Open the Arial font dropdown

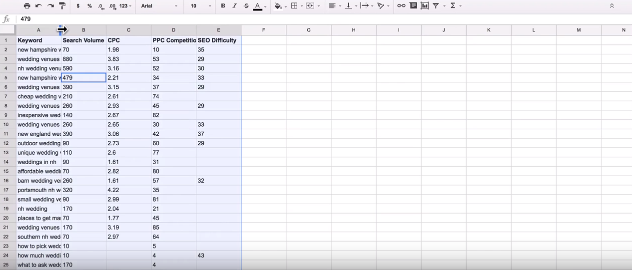point(159,6)
